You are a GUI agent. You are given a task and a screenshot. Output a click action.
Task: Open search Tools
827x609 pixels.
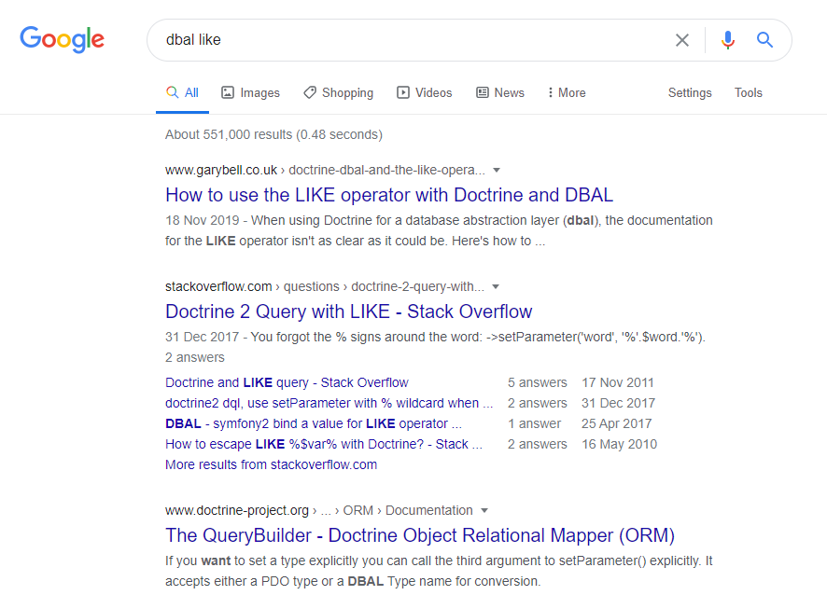tap(749, 92)
